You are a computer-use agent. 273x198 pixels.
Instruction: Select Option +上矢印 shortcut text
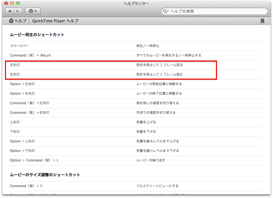point(22,141)
